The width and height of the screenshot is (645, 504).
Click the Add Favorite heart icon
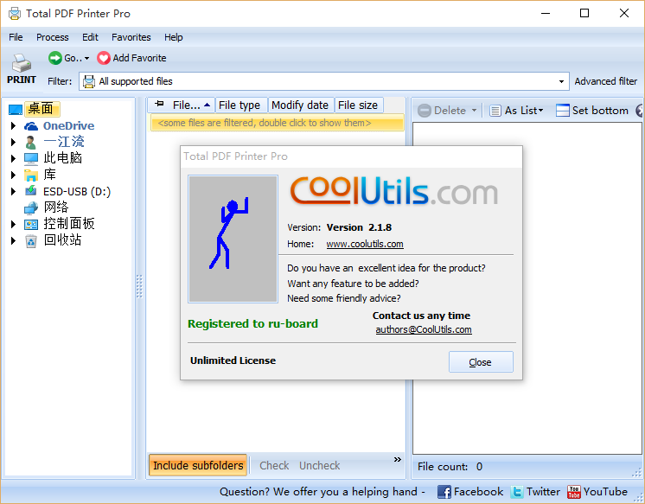click(104, 58)
